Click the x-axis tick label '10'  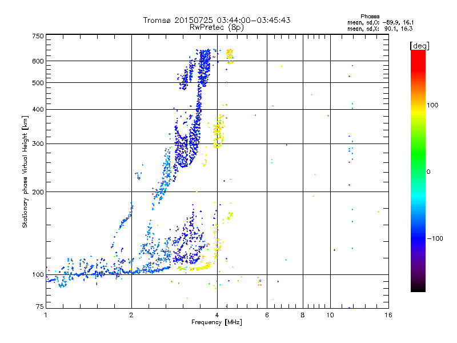pyautogui.click(x=330, y=315)
